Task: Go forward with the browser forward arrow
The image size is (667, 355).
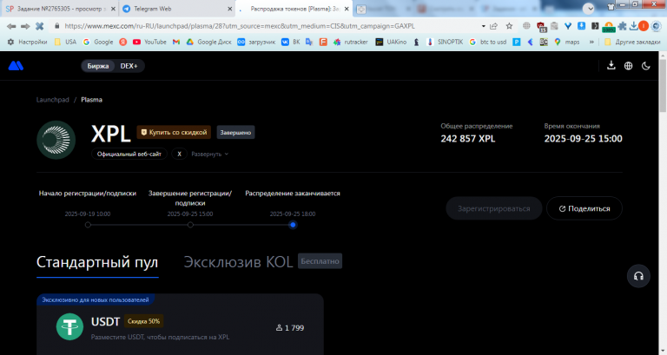Action: [25, 26]
